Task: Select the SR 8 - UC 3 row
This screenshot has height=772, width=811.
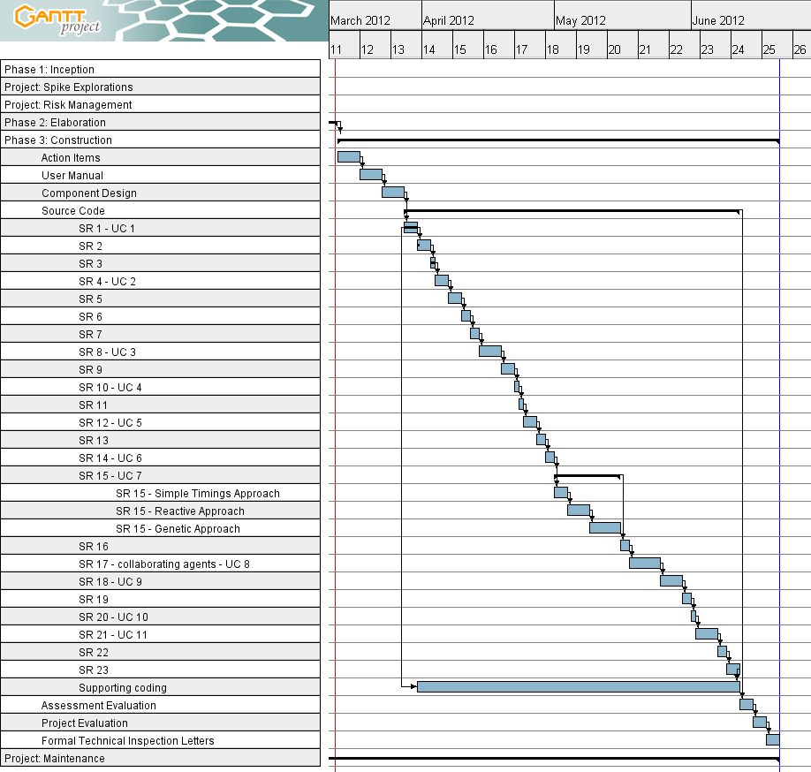Action: pos(160,352)
